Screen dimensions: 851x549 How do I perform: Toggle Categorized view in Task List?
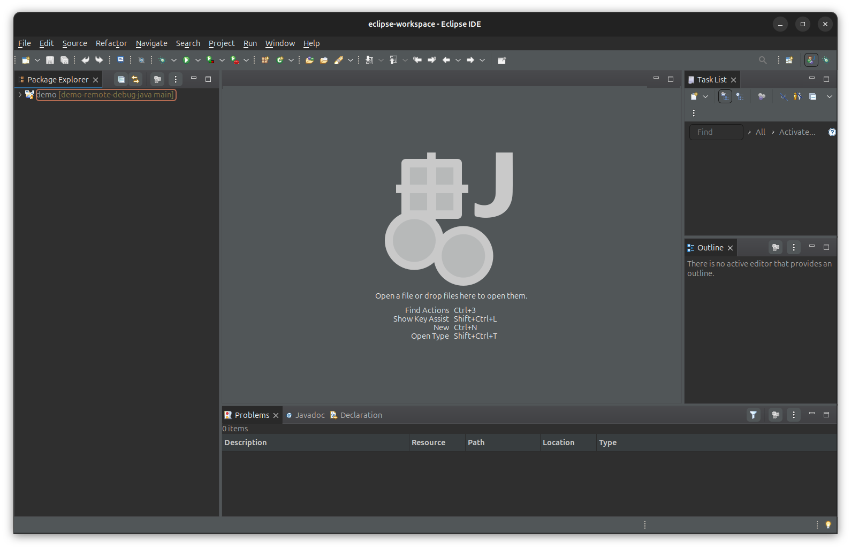pyautogui.click(x=725, y=96)
